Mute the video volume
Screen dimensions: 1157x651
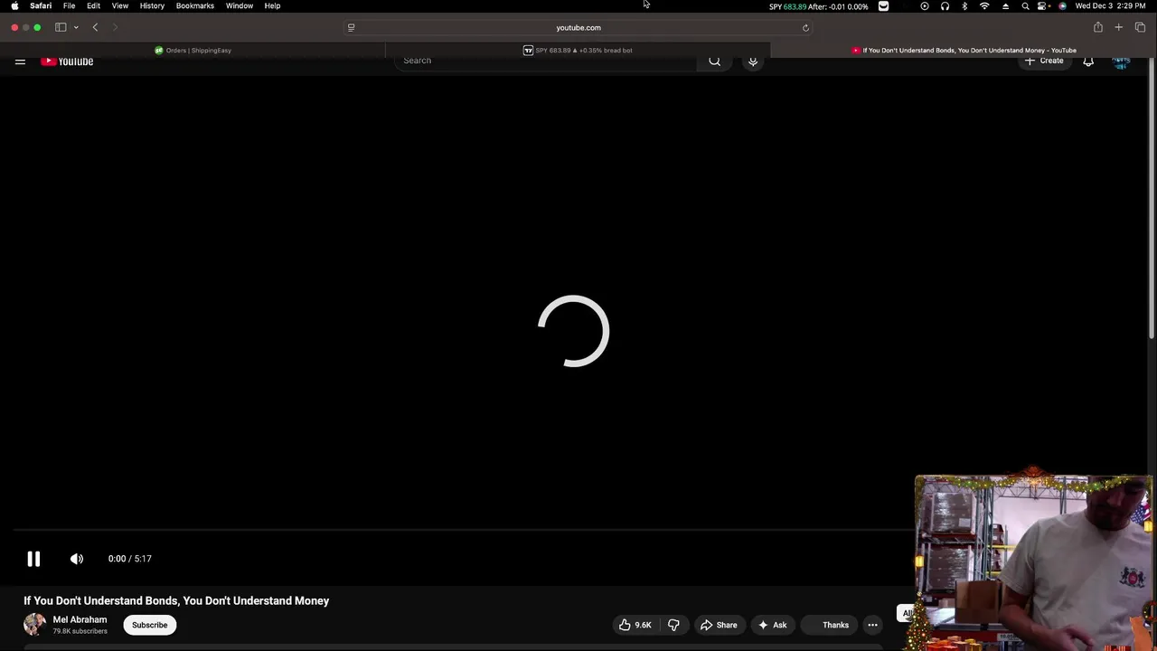[x=77, y=559]
